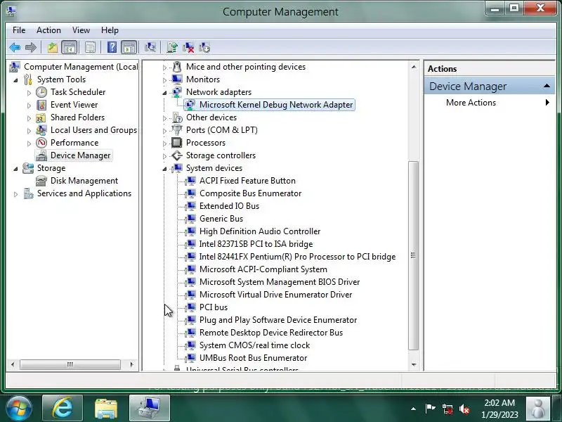Open Internet Explorer from the taskbar

[x=63, y=408]
